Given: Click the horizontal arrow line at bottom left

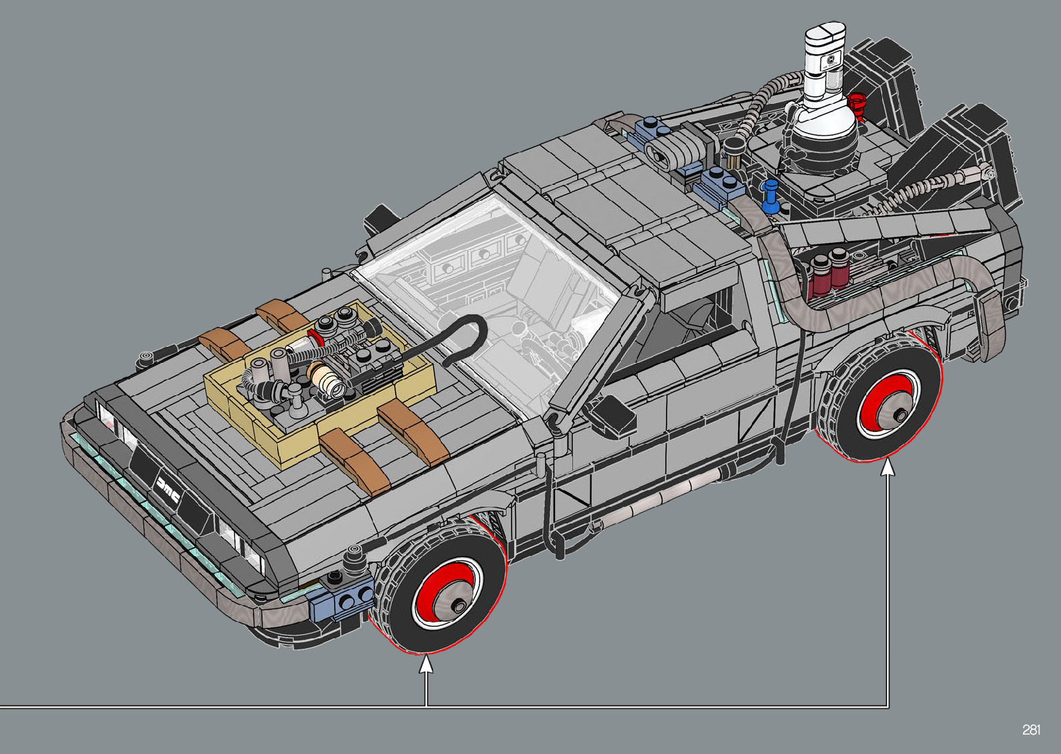Looking at the screenshot, I should (208, 706).
